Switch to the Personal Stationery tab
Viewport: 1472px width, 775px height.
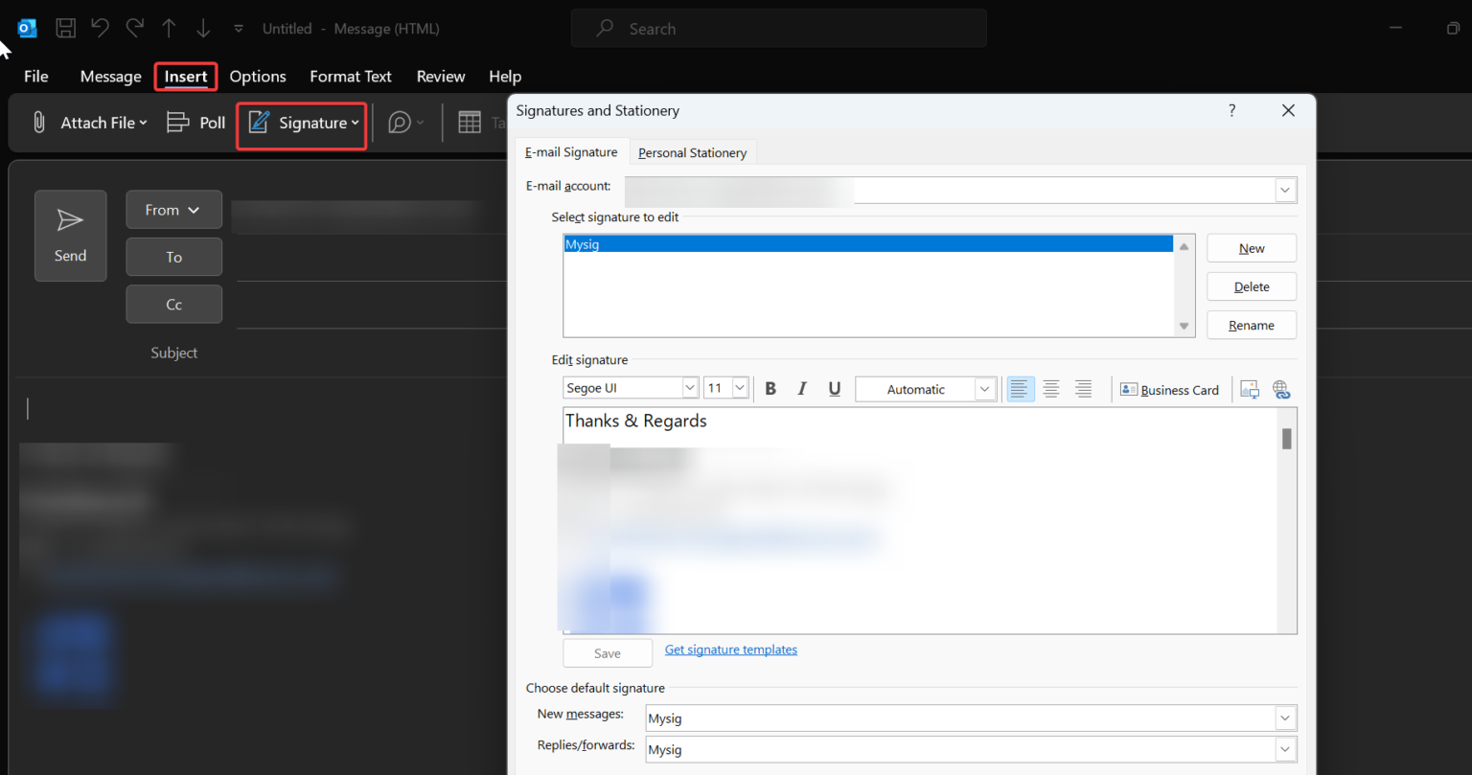point(692,151)
